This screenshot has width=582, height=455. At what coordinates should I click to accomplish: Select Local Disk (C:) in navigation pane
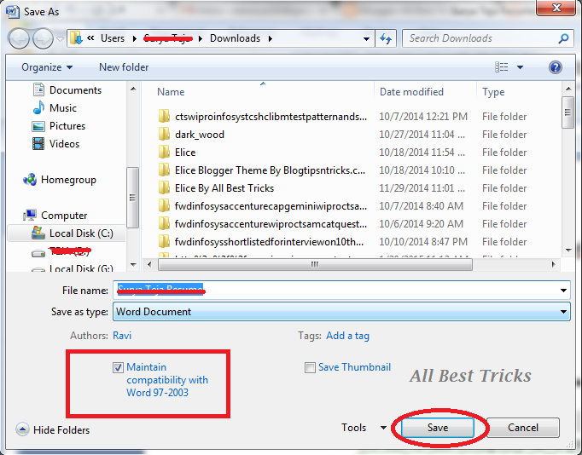pos(81,233)
